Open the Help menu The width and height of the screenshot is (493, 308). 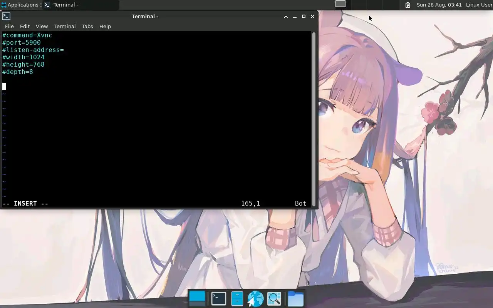pyautogui.click(x=105, y=26)
